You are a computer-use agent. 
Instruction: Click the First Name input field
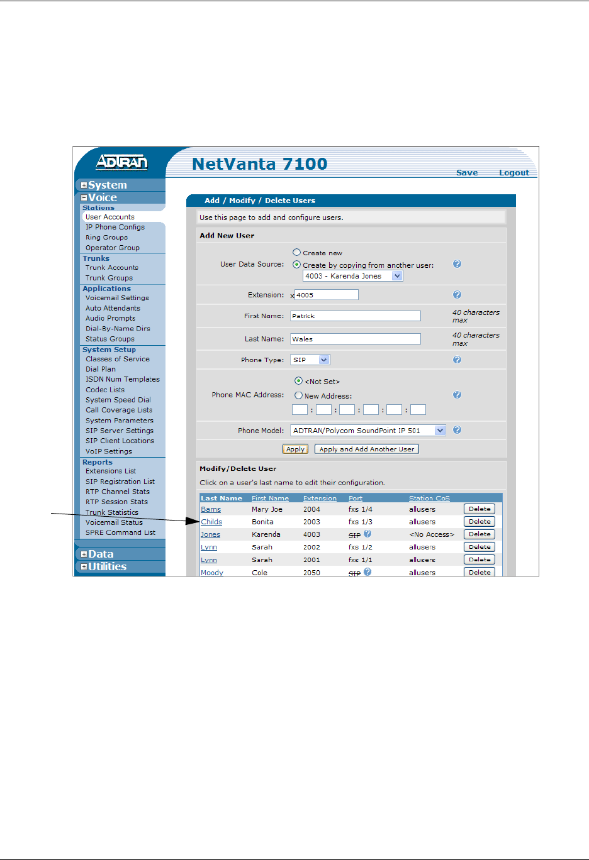pos(356,316)
